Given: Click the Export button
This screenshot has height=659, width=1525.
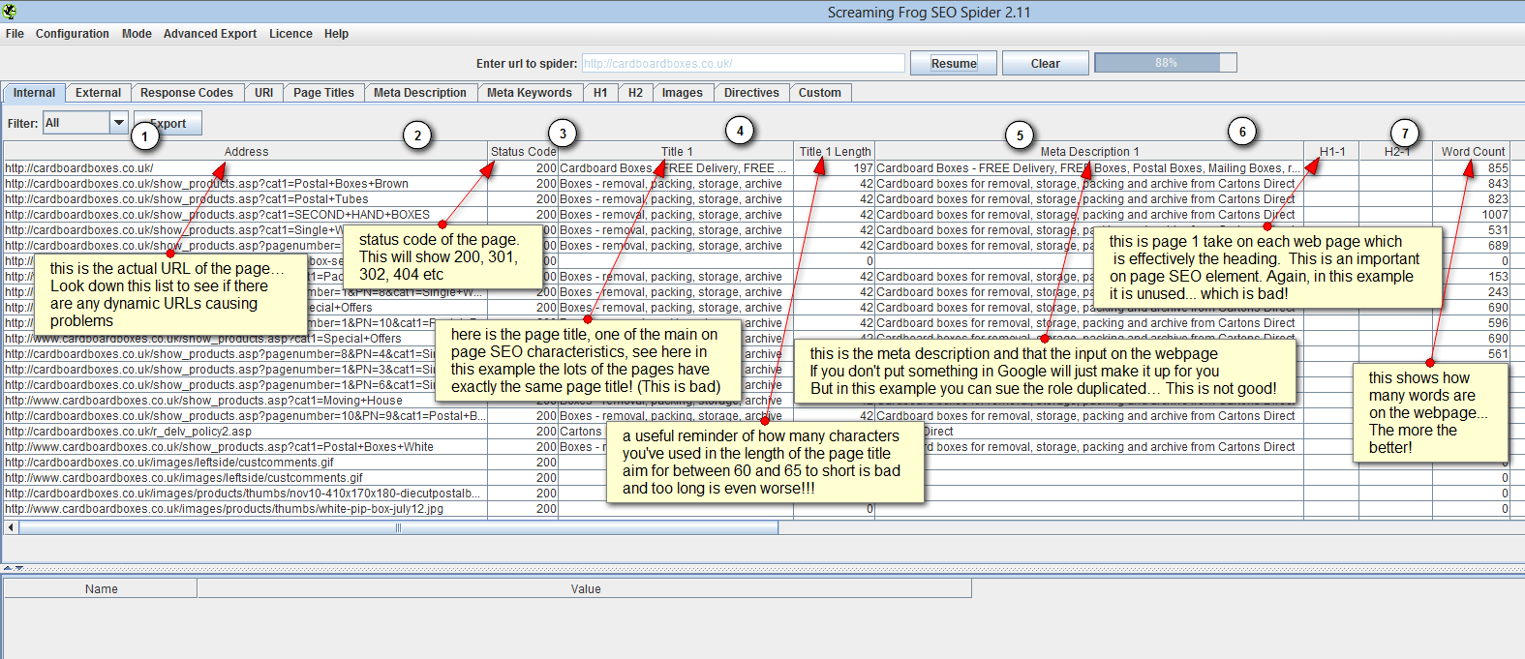Looking at the screenshot, I should point(168,123).
